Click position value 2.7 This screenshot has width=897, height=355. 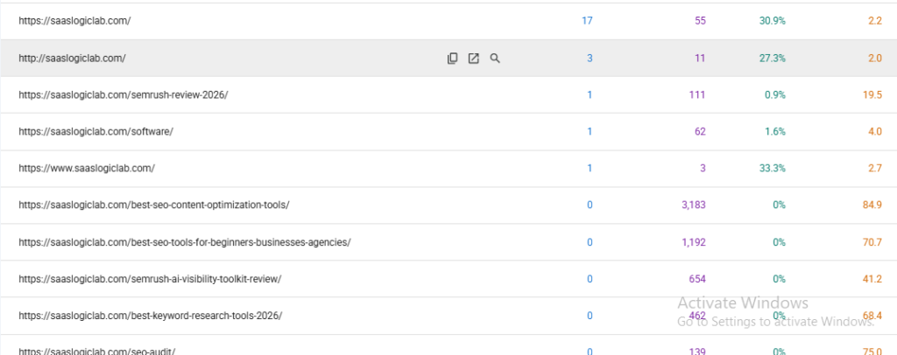point(875,169)
